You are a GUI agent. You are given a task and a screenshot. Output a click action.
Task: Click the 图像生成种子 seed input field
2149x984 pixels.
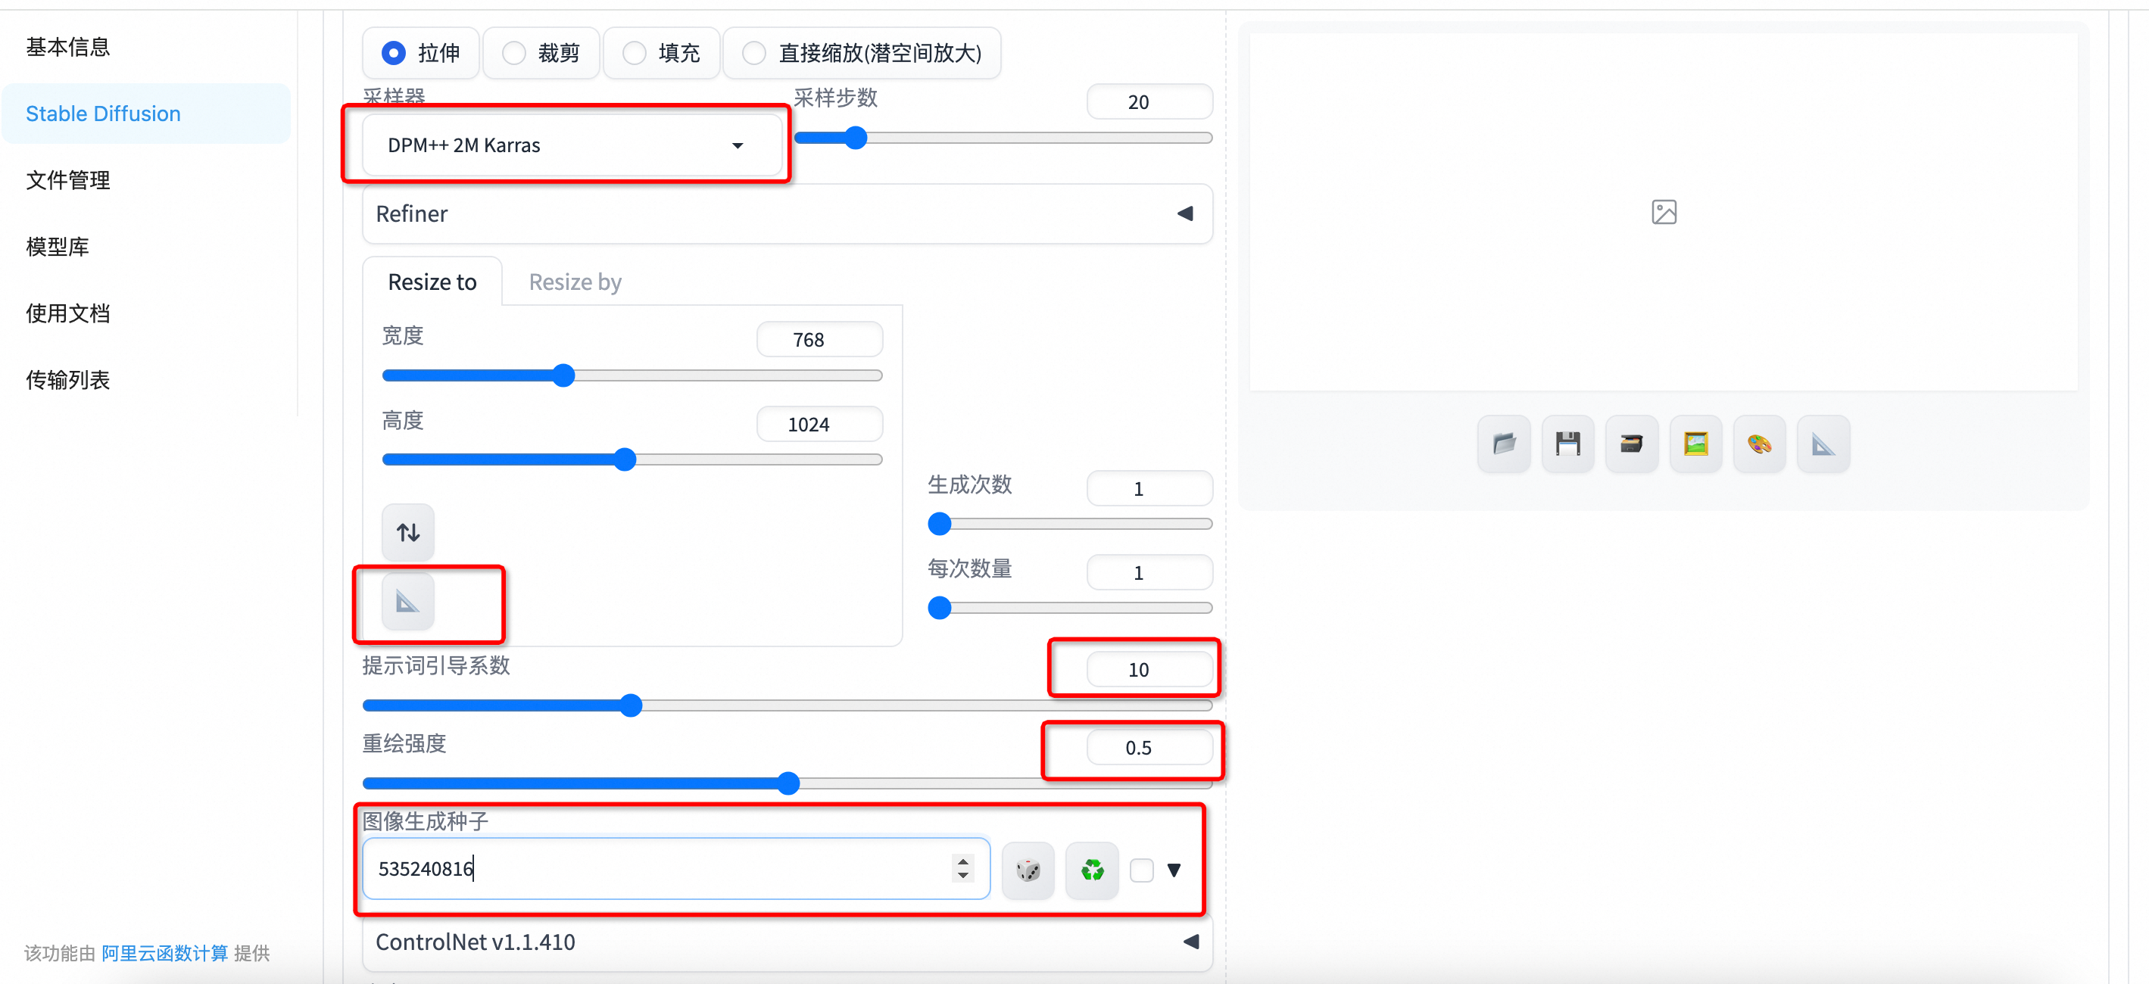tap(659, 869)
